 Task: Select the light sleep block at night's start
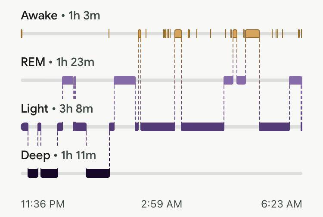click(25, 127)
